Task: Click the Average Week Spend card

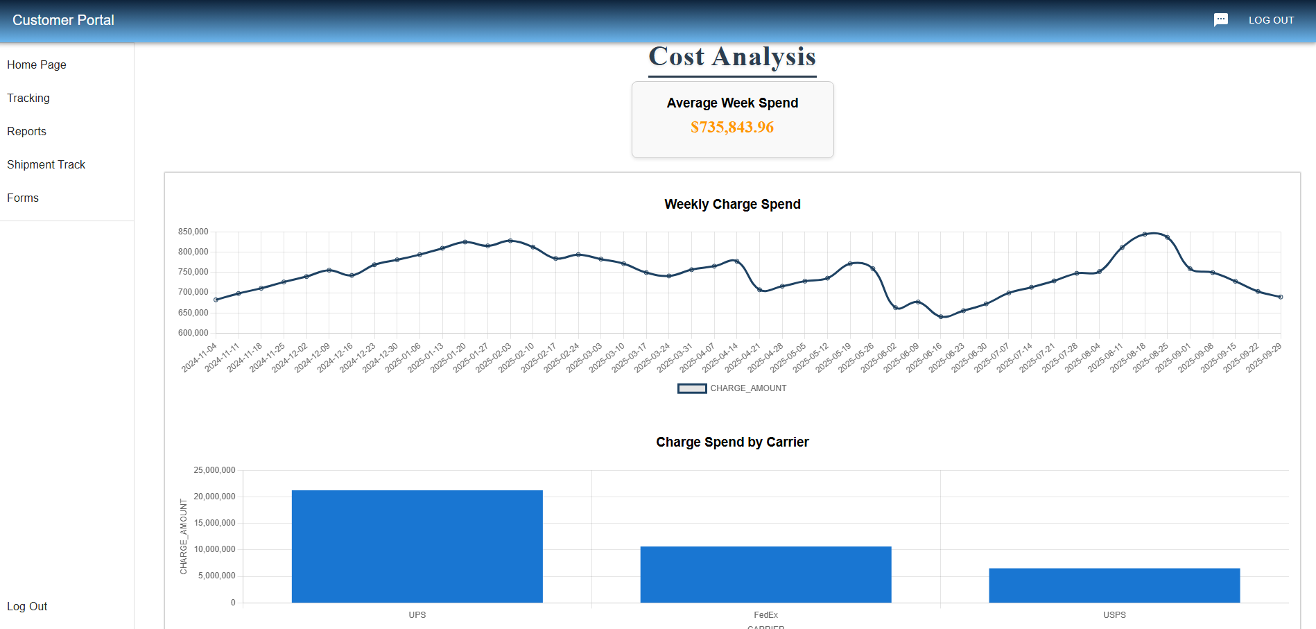Action: click(x=732, y=119)
